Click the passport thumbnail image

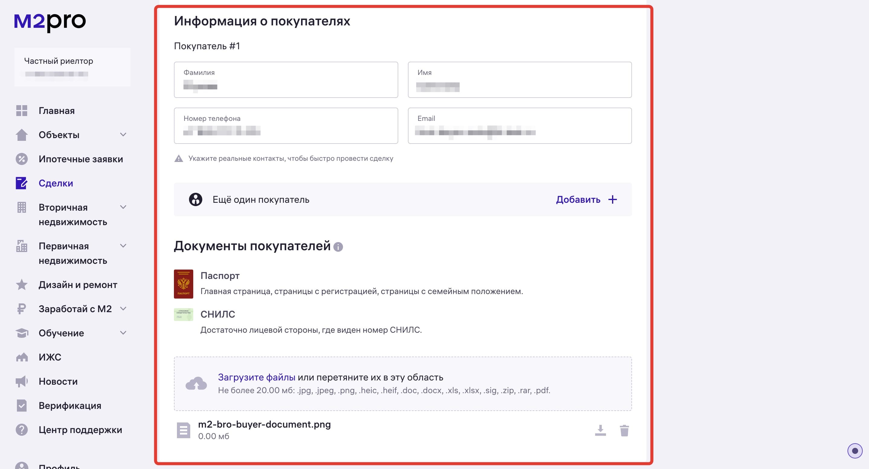pyautogui.click(x=184, y=284)
